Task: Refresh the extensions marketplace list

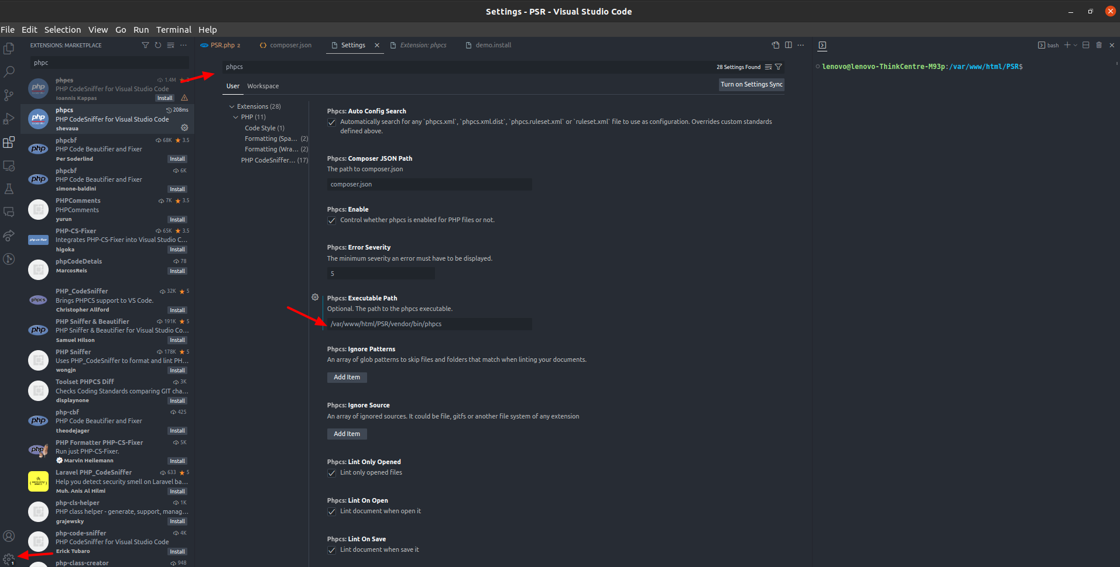Action: tap(158, 45)
